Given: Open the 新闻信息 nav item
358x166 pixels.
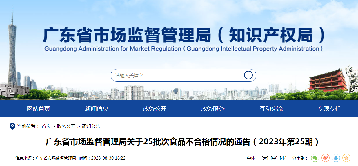Looking at the screenshot, I should click(x=97, y=109).
